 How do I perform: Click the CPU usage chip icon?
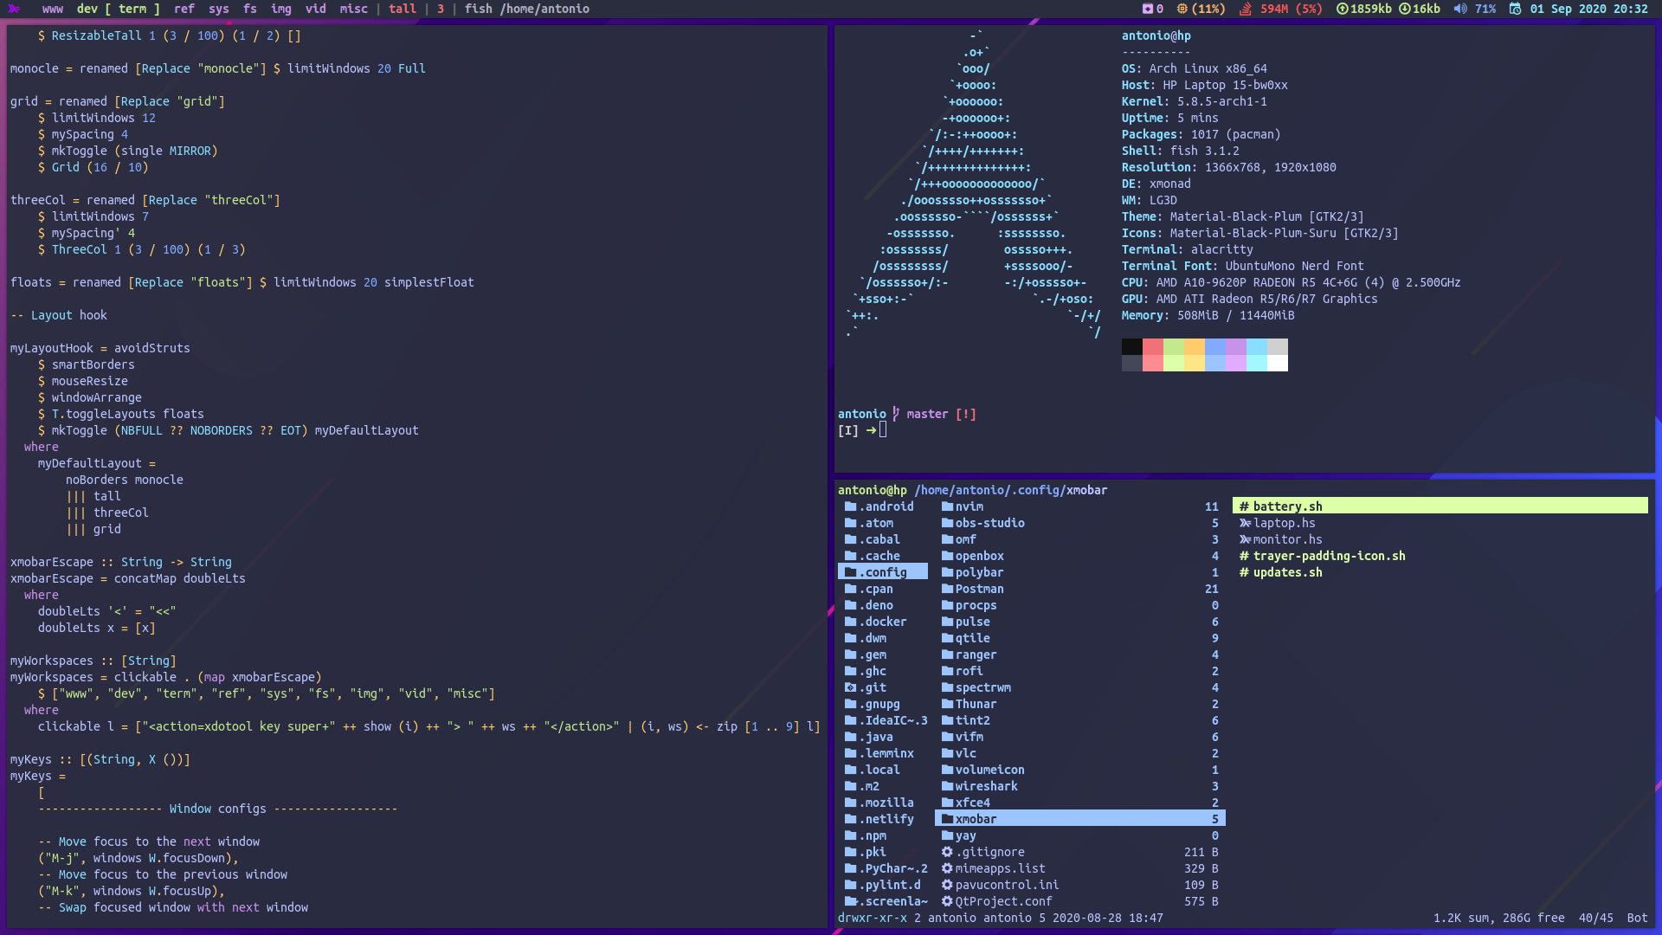click(x=1182, y=9)
